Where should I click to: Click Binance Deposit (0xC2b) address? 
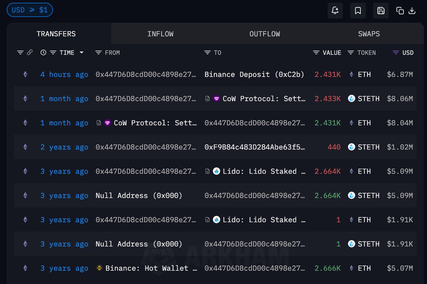tap(254, 75)
